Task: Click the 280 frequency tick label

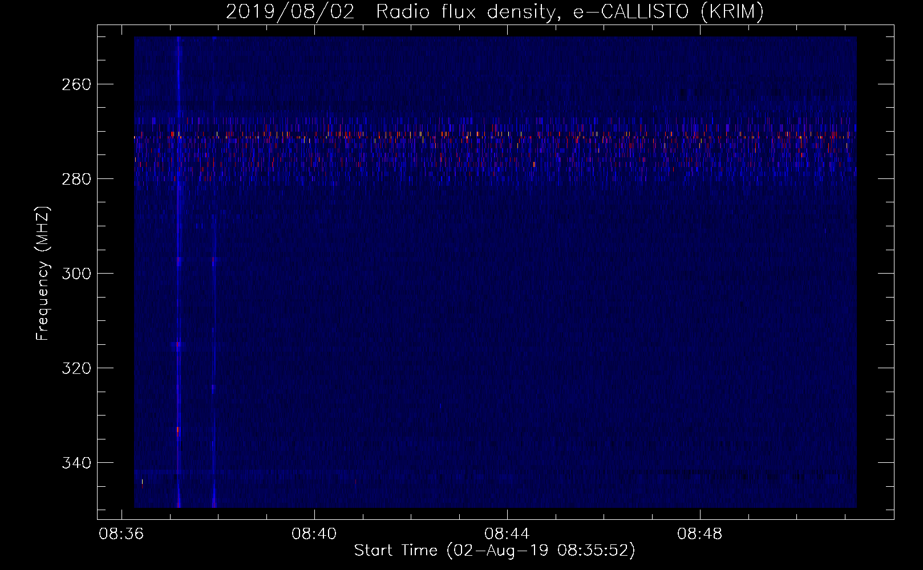Action: coord(76,179)
